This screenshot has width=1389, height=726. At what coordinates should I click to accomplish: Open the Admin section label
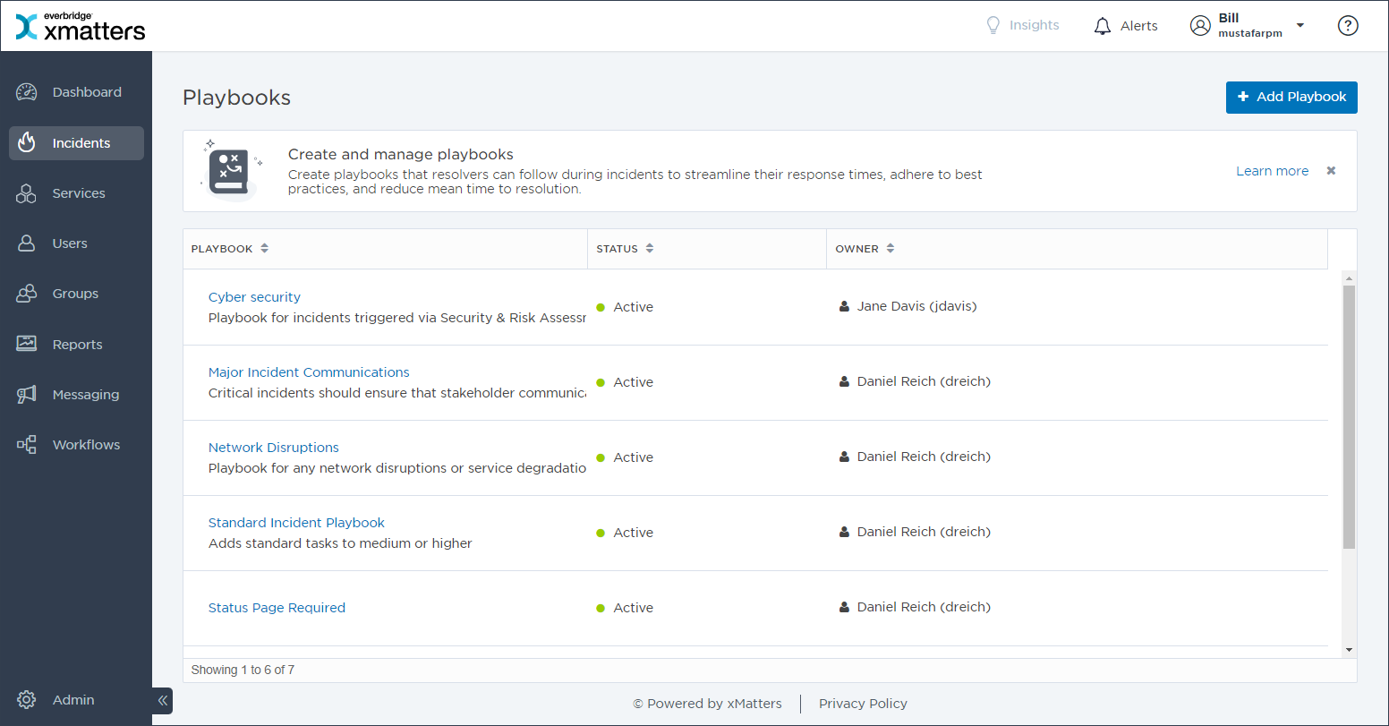click(73, 700)
